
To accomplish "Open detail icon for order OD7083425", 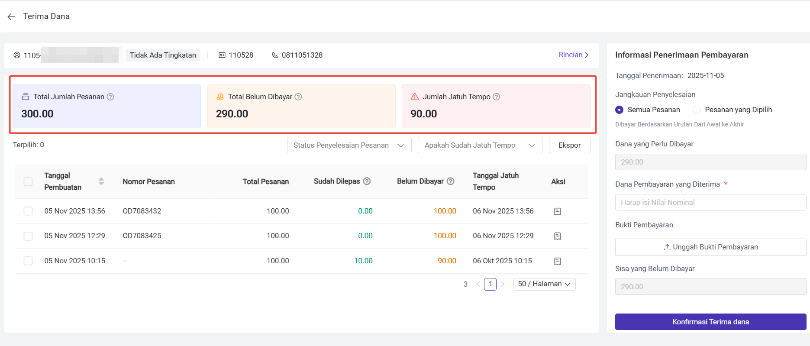I will click(x=558, y=236).
